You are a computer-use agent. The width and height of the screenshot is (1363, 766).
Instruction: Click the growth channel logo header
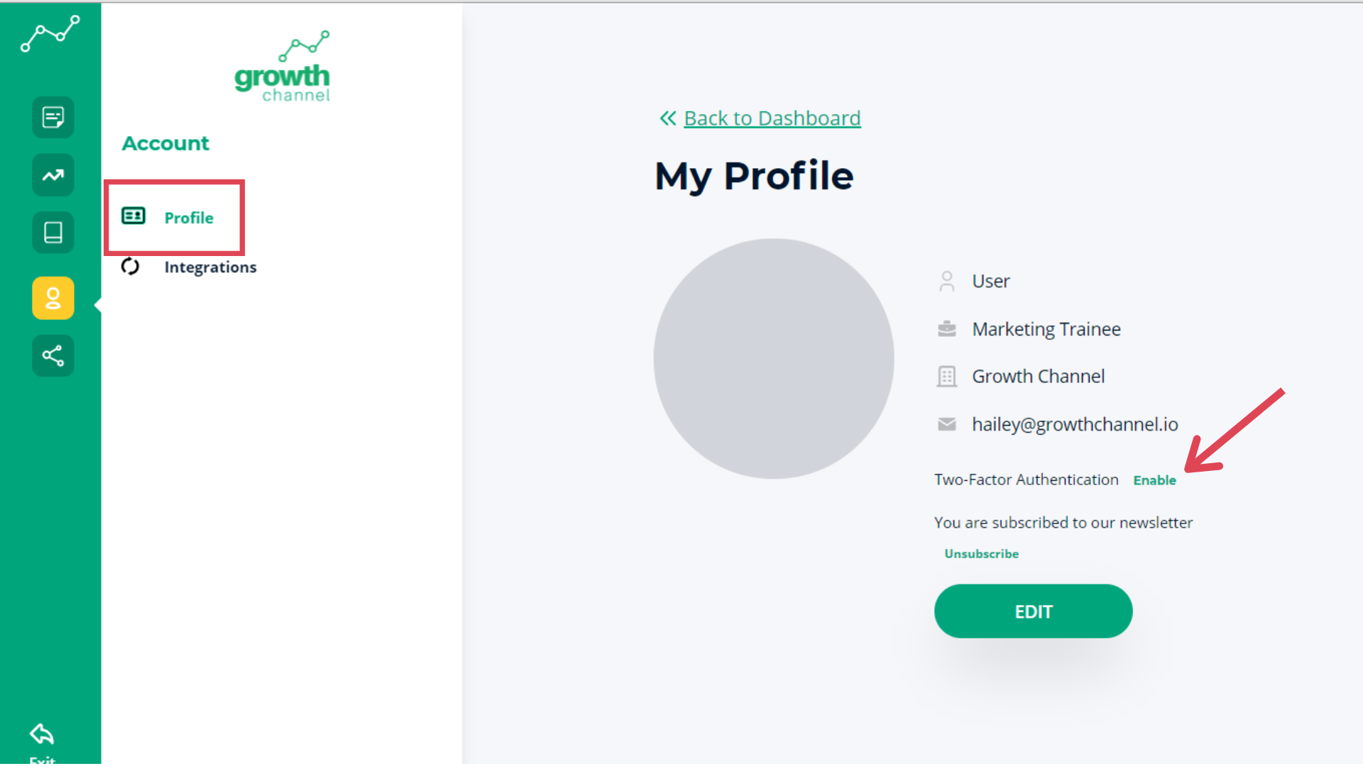(283, 68)
